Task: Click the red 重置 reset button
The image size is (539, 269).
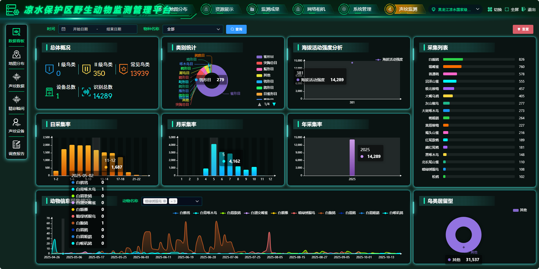Action: (x=523, y=29)
